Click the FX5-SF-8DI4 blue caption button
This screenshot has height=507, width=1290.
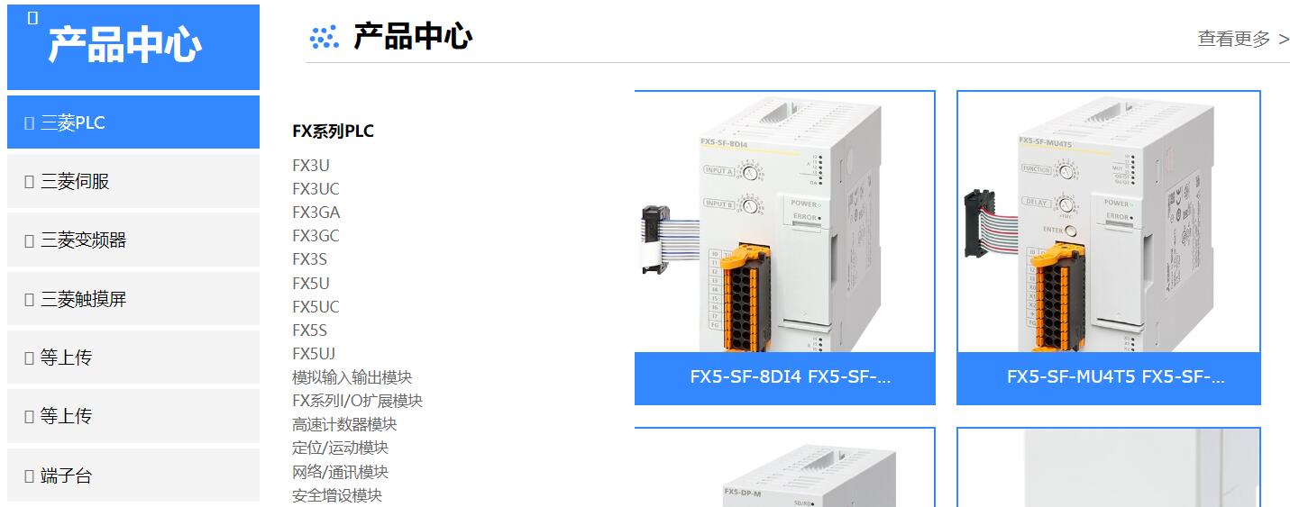(x=784, y=378)
